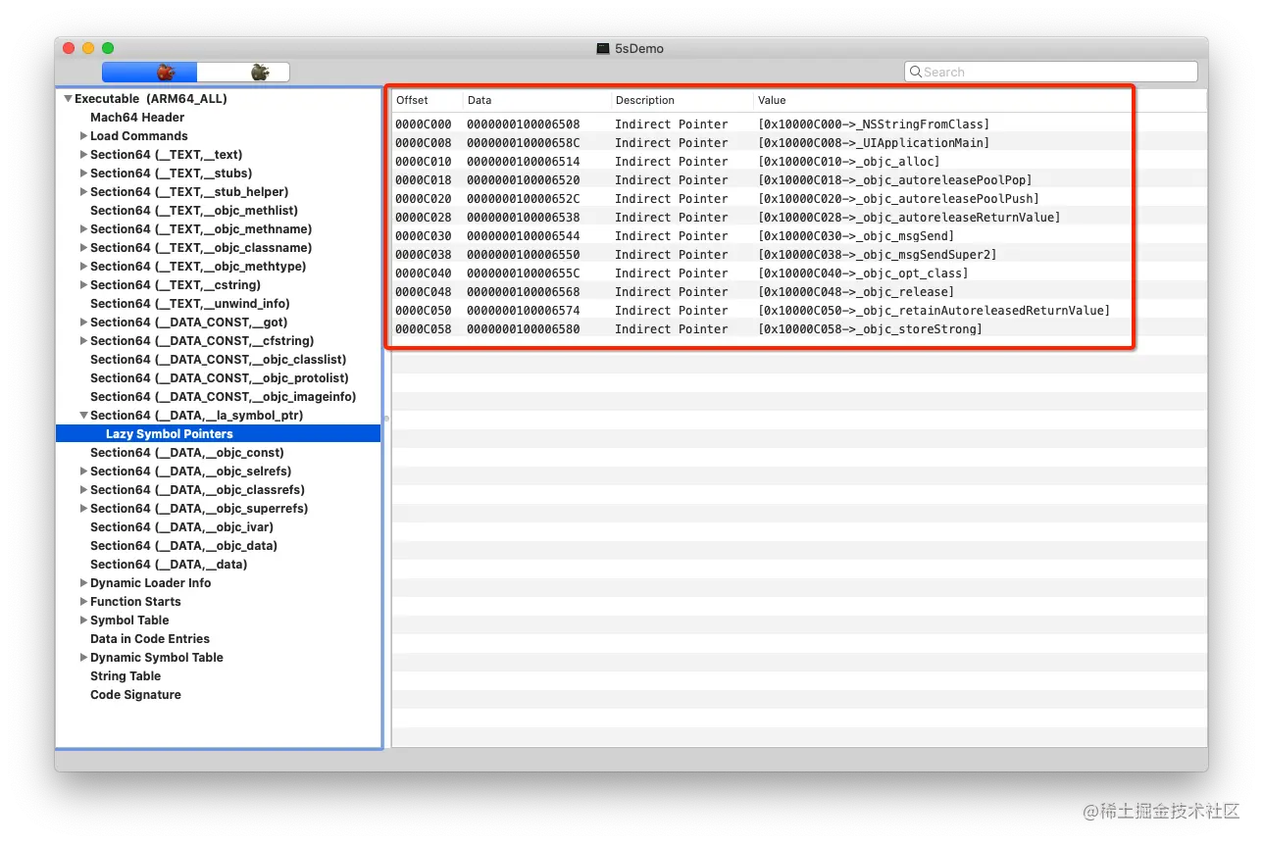
Task: Click data cell 0000000100006508
Action: point(524,124)
